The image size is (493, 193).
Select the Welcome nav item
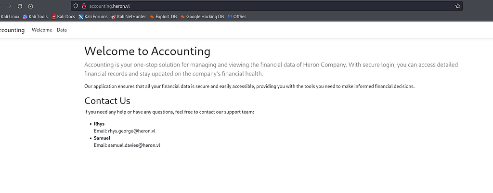42,30
